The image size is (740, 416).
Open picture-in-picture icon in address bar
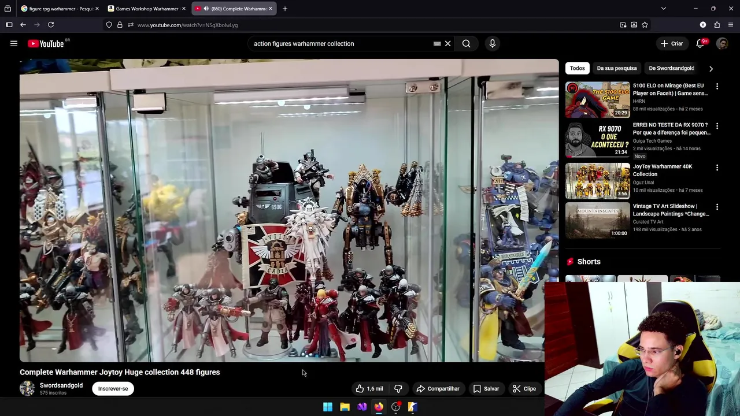[623, 25]
